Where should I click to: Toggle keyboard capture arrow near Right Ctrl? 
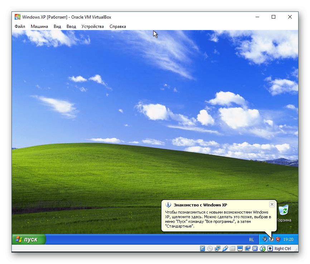pyautogui.click(x=270, y=249)
